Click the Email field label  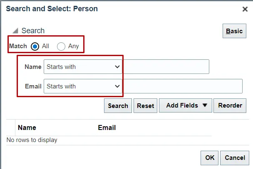[x=33, y=86]
